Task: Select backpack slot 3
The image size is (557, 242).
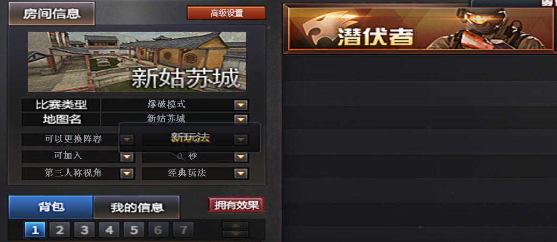Action: tap(84, 230)
